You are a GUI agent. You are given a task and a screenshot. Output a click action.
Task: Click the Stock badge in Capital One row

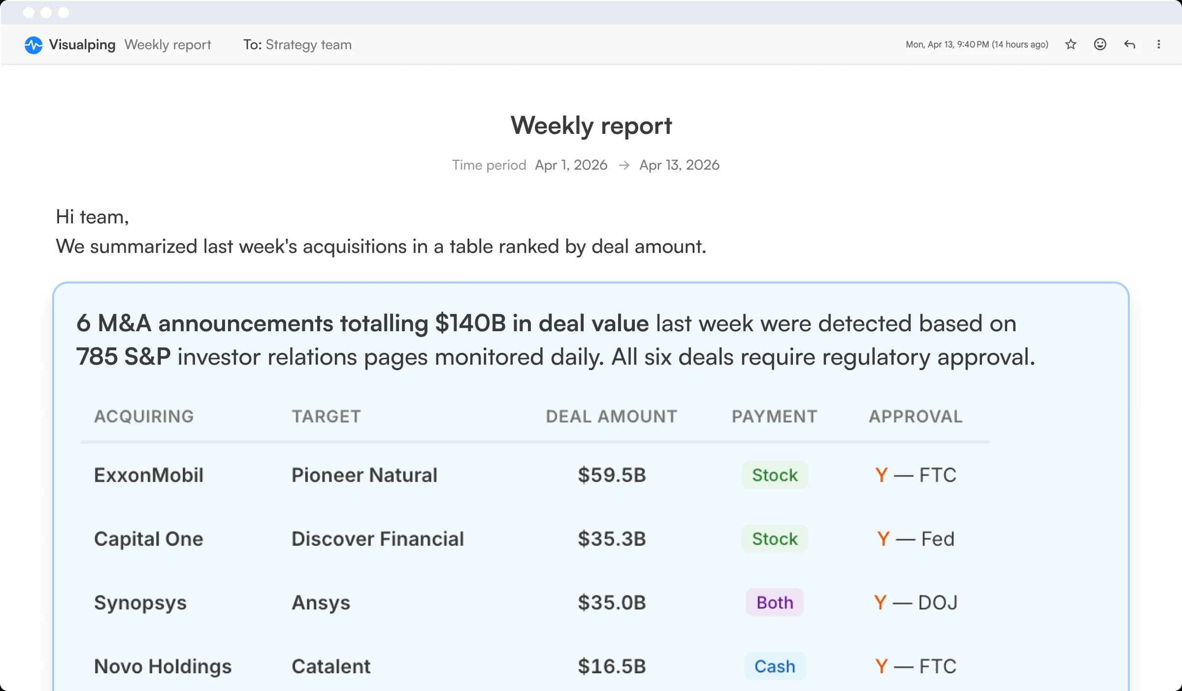click(775, 539)
